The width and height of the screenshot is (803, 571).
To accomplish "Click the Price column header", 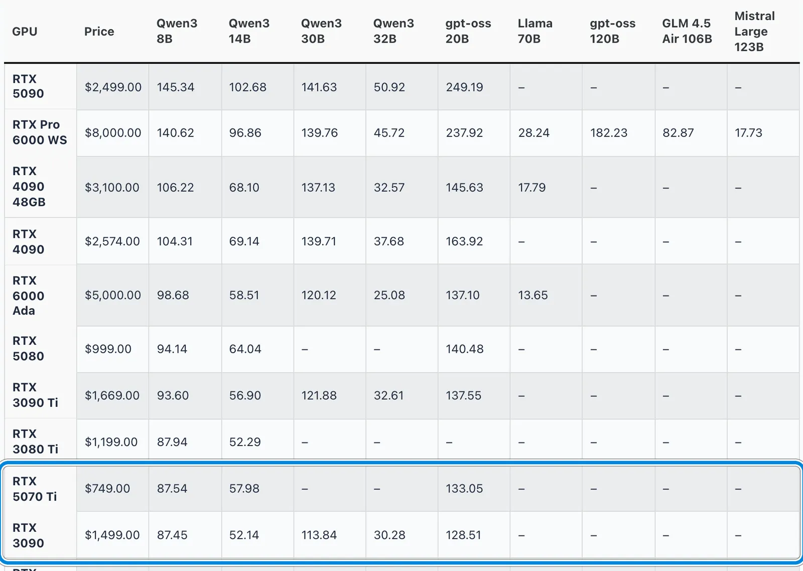I will click(x=99, y=32).
